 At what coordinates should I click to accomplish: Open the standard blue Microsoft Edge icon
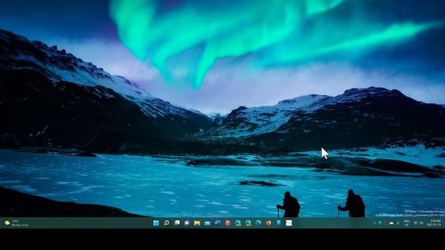coord(258,223)
